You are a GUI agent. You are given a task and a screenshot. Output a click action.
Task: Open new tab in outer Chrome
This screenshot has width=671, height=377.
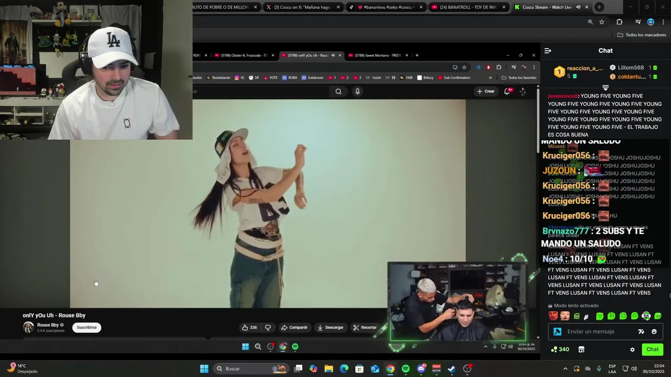599,7
